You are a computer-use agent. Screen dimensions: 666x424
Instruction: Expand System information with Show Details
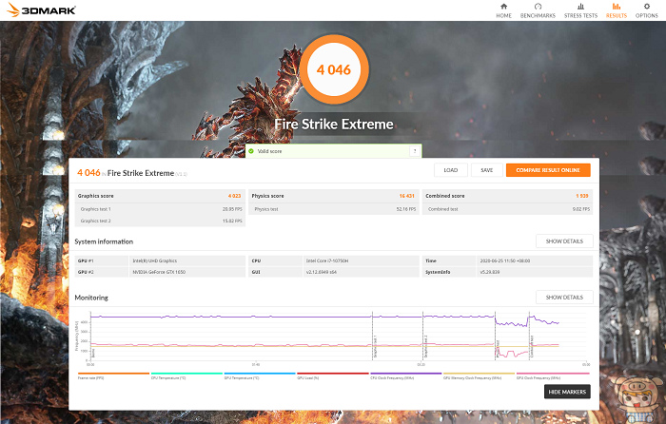point(564,241)
